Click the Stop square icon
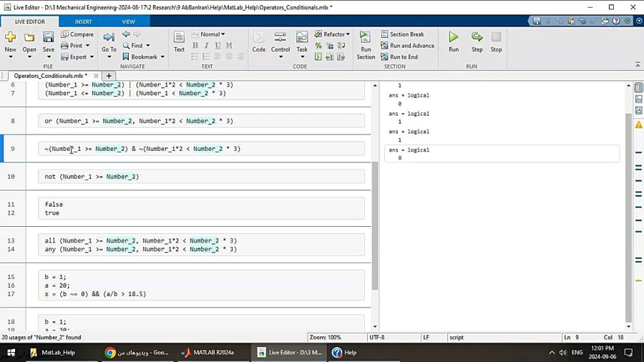 click(x=496, y=37)
